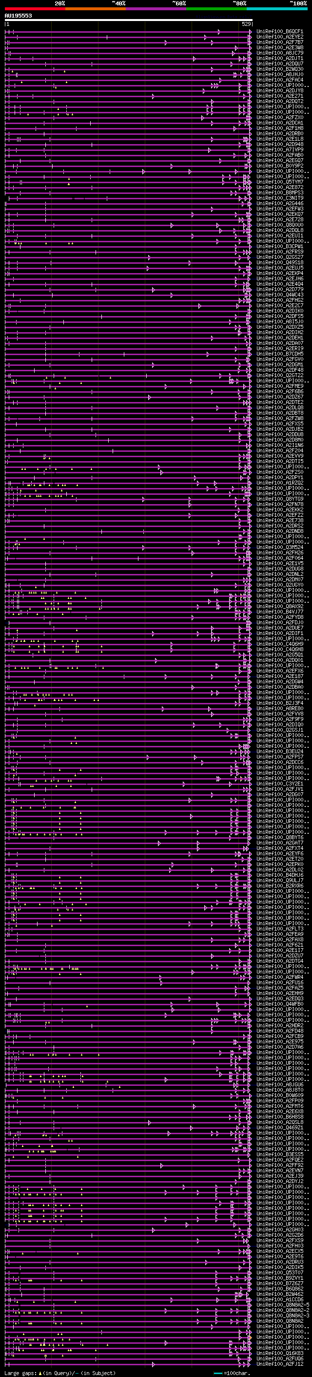
Task: Choose hit UniRef100_C3NIT9
Action: [x=279, y=198]
